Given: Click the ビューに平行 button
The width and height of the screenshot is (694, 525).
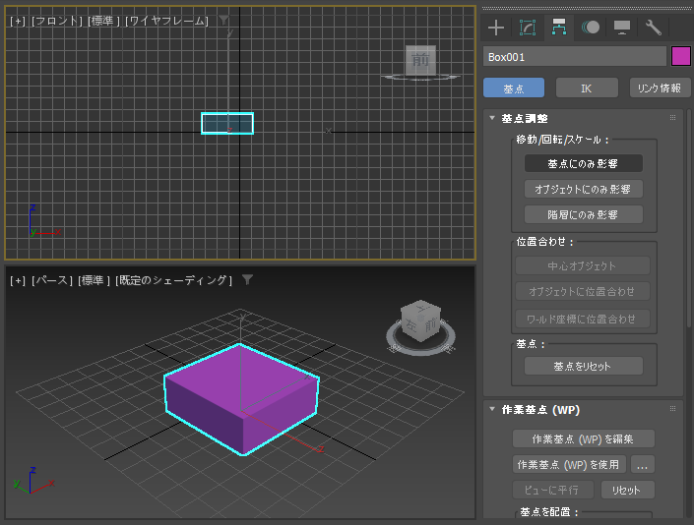Looking at the screenshot, I should 552,490.
